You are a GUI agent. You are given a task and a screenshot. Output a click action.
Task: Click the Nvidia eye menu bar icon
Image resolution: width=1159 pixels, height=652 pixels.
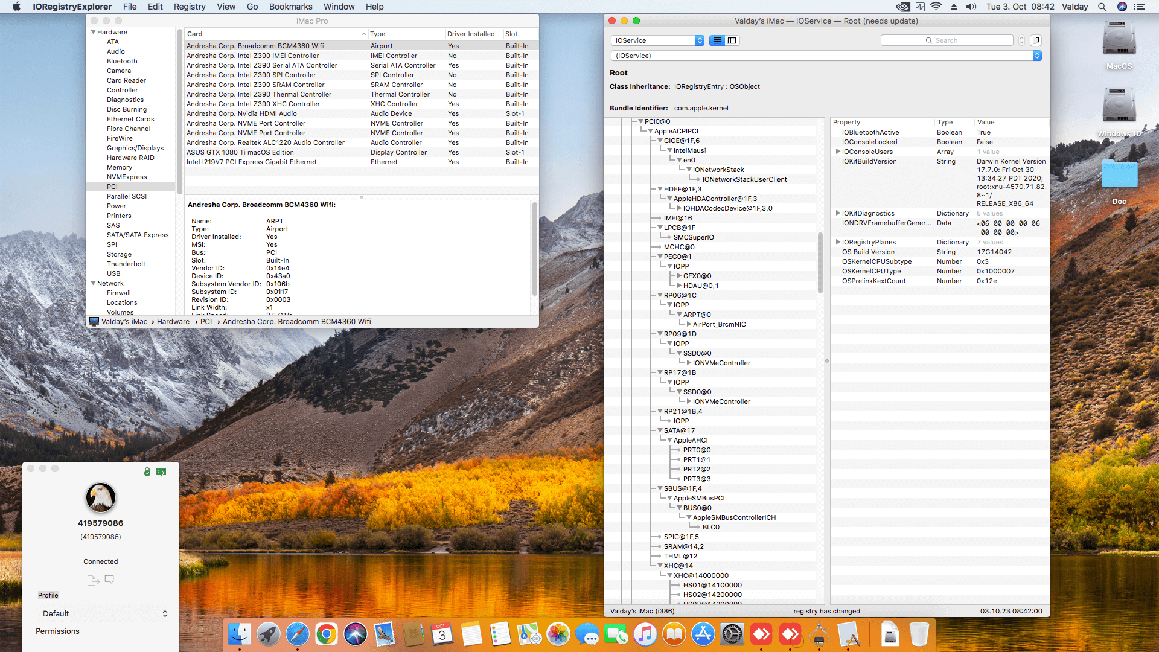point(903,7)
